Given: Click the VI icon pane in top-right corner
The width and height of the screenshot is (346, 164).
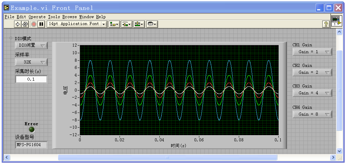Looking at the screenshot, I should [336, 21].
